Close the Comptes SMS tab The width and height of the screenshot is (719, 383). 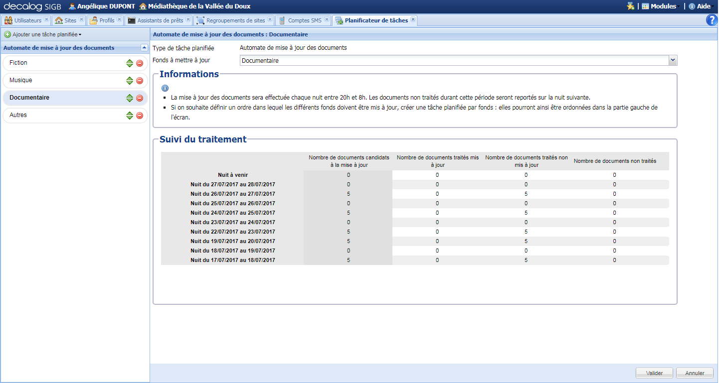(327, 20)
